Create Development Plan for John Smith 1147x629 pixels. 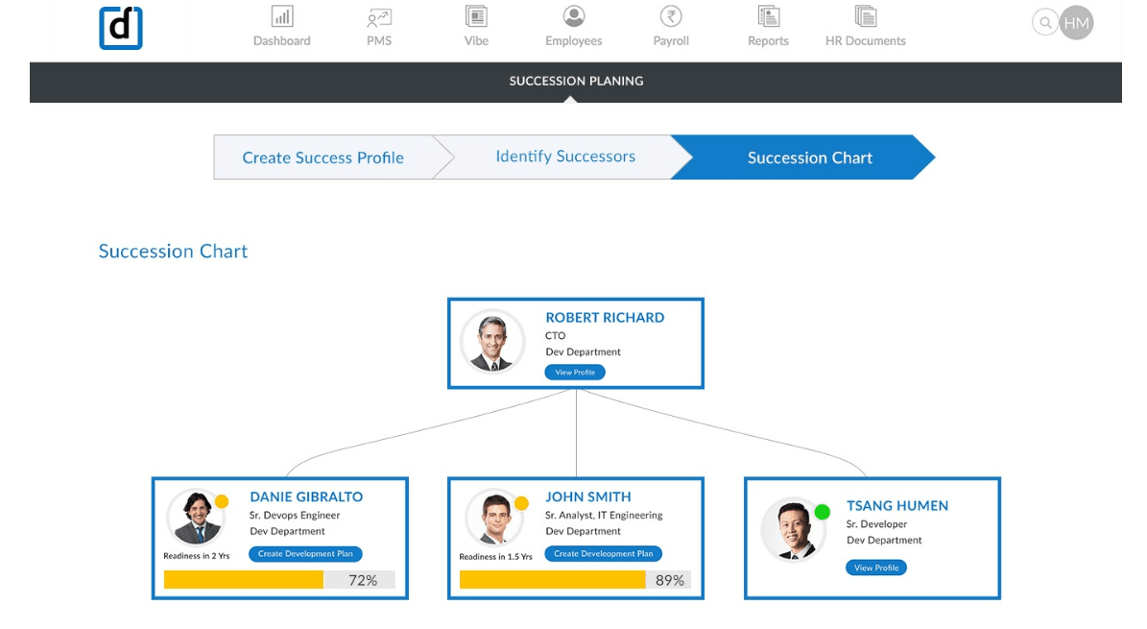pyautogui.click(x=603, y=554)
